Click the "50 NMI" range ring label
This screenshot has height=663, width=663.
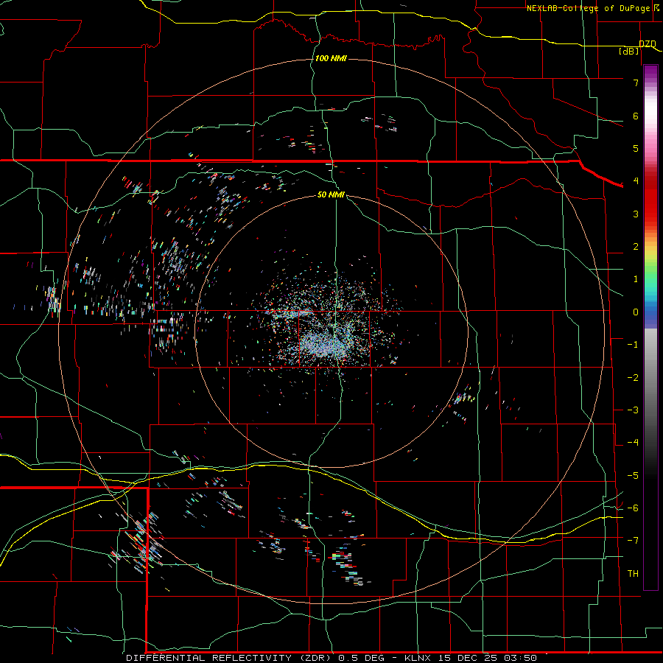331,194
